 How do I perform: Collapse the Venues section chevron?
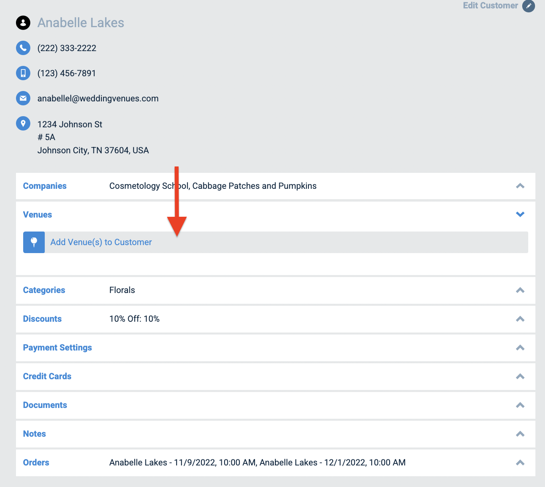[520, 214]
